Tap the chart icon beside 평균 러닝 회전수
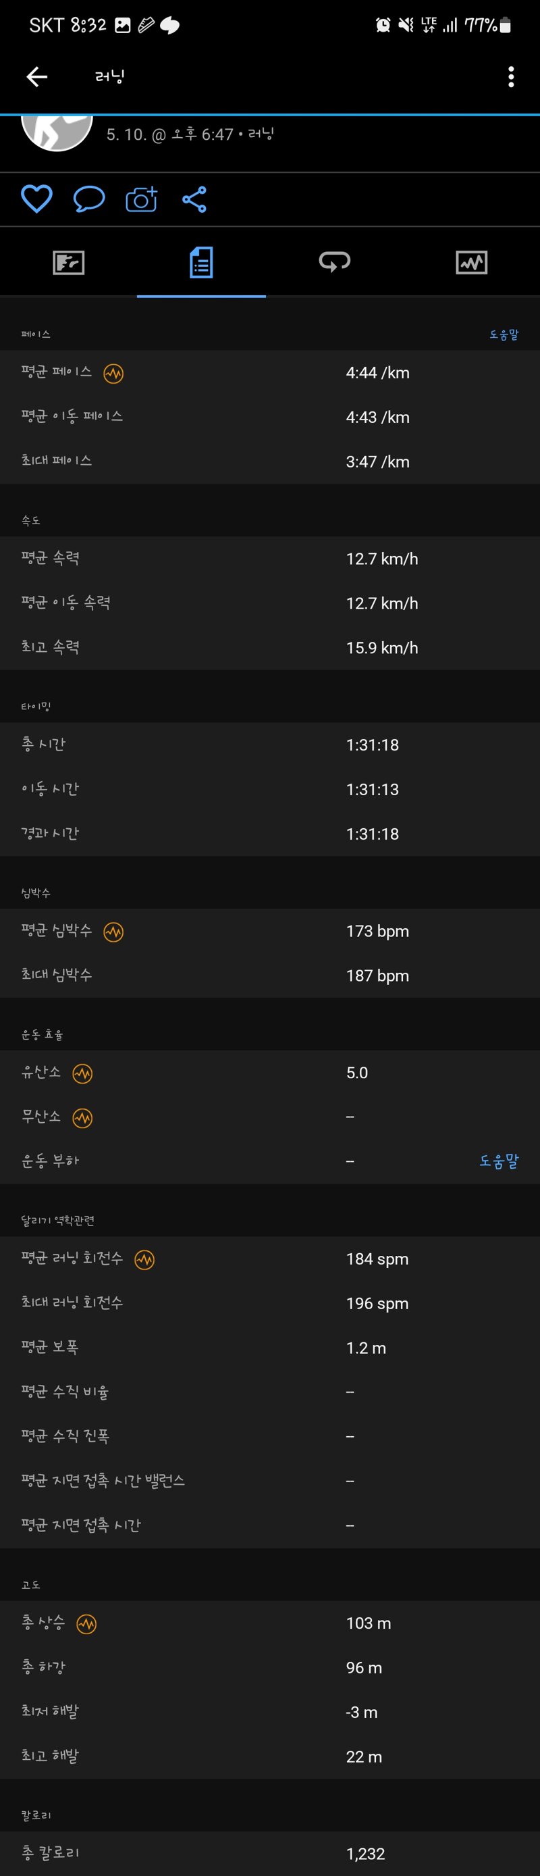The width and height of the screenshot is (540, 1876). pos(144,1260)
